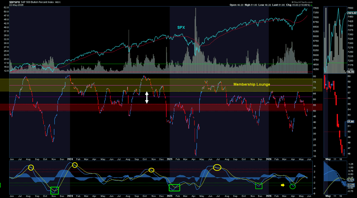Click the 46 label on zoomed percent axis
The image size is (357, 198).
349,154
